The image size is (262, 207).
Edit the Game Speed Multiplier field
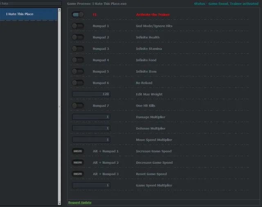pyautogui.click(x=91, y=185)
